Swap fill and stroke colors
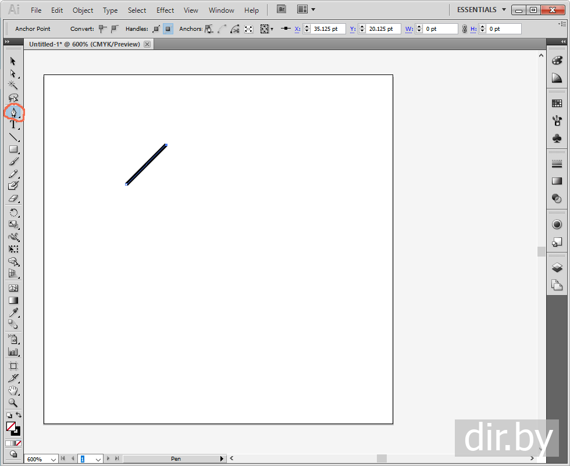This screenshot has width=570, height=466. [x=19, y=415]
